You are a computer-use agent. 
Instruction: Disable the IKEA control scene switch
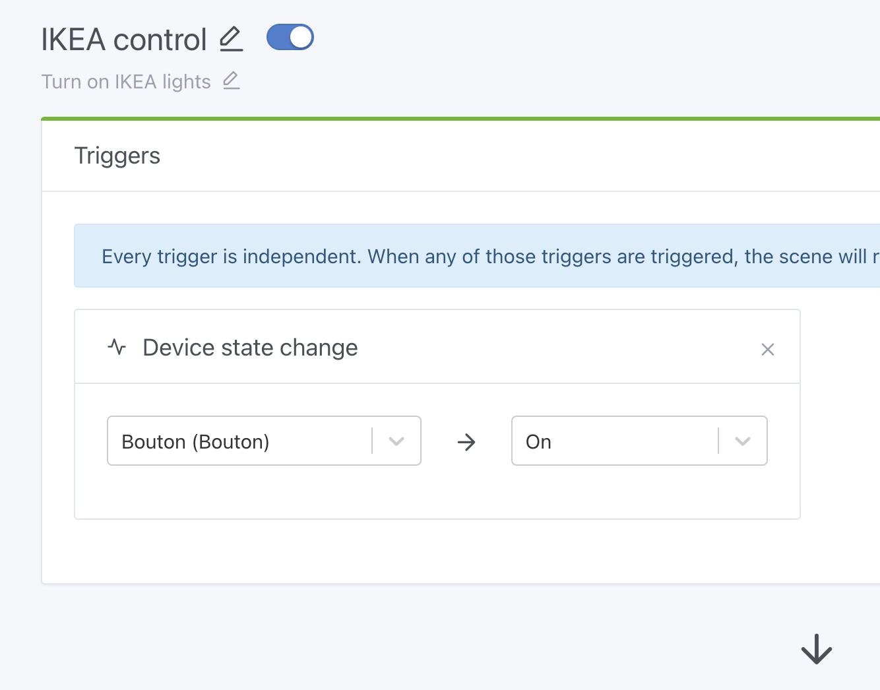[x=290, y=38]
